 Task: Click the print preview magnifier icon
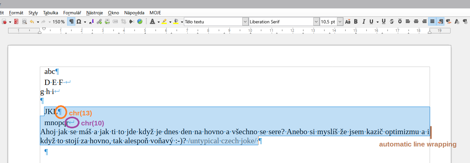pos(24,22)
